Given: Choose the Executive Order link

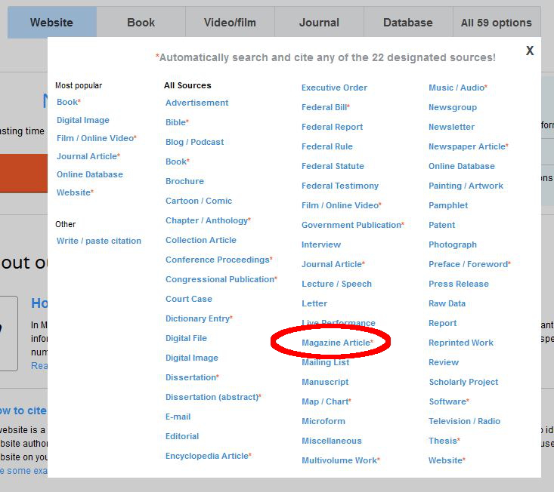Looking at the screenshot, I should coord(334,88).
